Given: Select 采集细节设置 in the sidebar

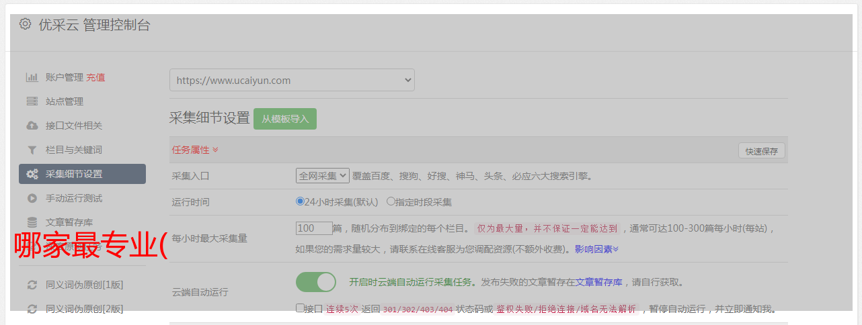Looking at the screenshot, I should [x=82, y=174].
